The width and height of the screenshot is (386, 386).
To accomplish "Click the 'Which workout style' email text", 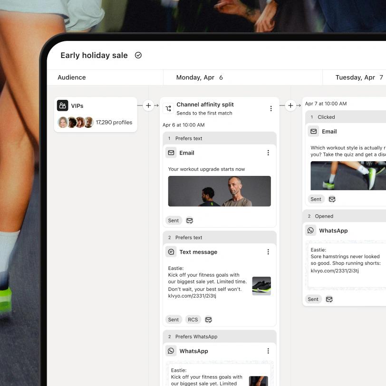I will click(348, 151).
